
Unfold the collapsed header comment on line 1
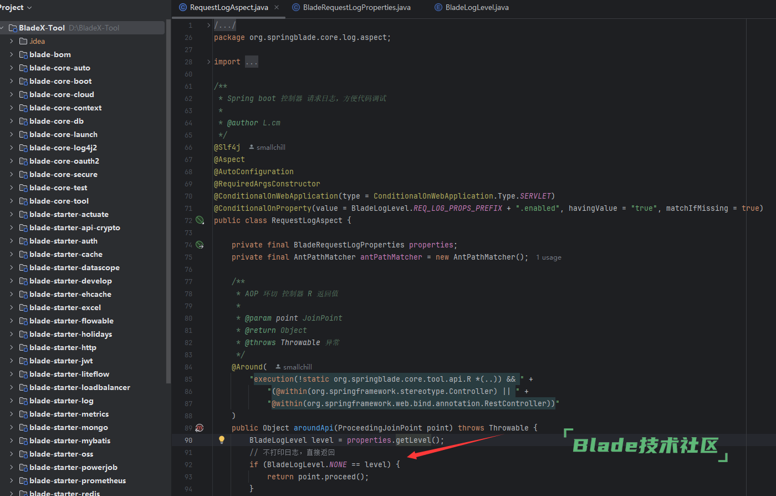point(209,25)
